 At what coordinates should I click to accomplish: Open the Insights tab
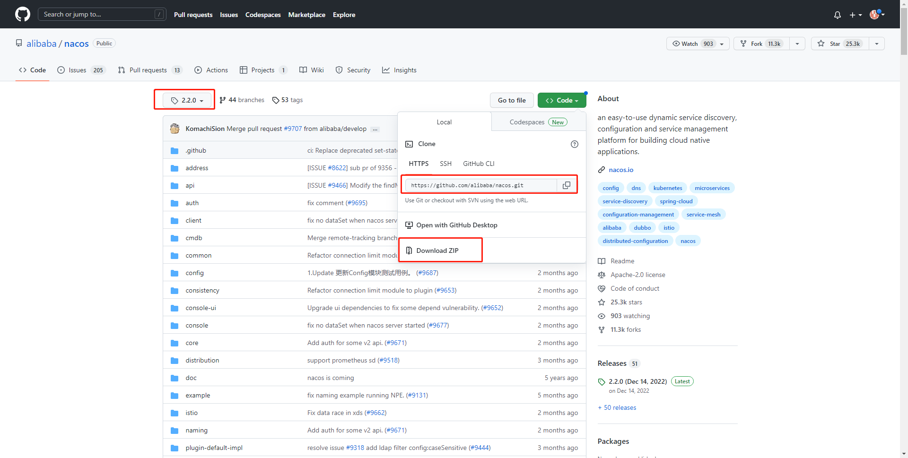click(400, 70)
